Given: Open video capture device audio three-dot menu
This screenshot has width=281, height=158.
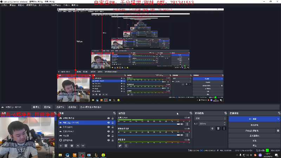Looking at the screenshot, I should [187, 135].
